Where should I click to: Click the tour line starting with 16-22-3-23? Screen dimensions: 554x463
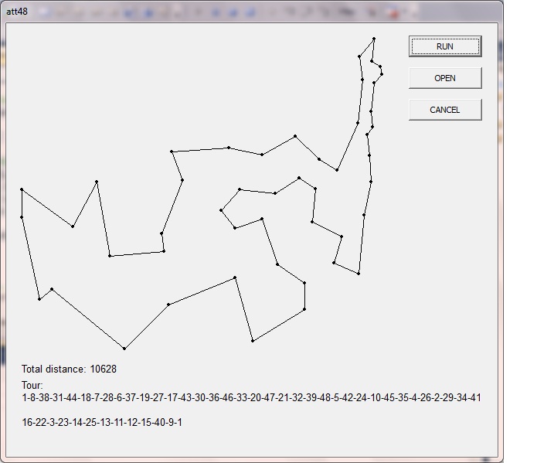click(102, 422)
